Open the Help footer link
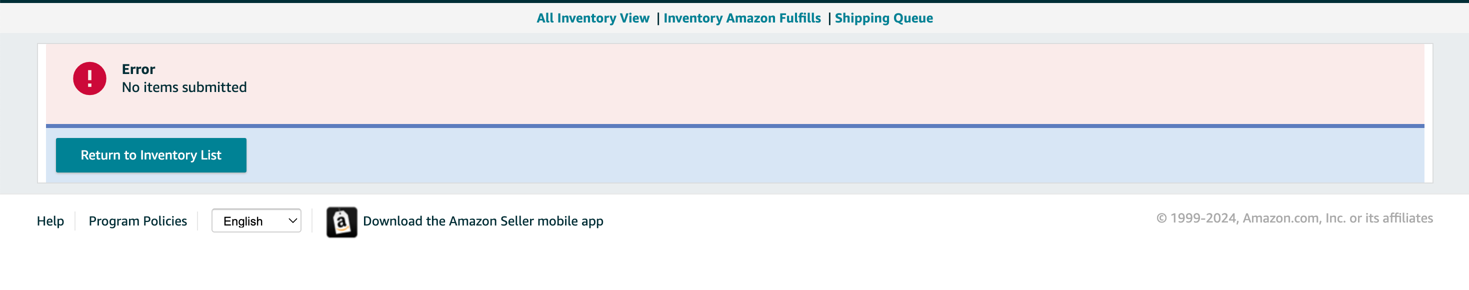Screen dimensions: 1469x290 tap(50, 221)
